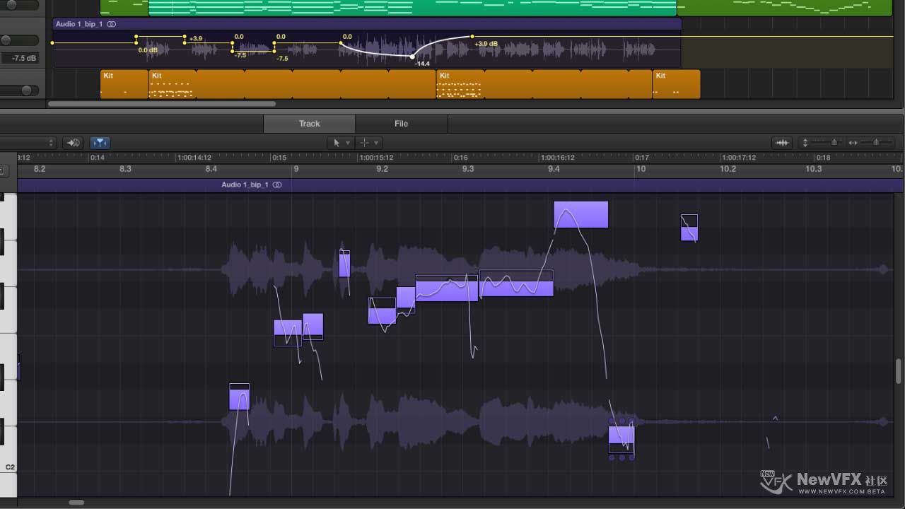Screen dimensions: 905x509
Task: Click the top-center handle of selected note
Action: pos(621,421)
